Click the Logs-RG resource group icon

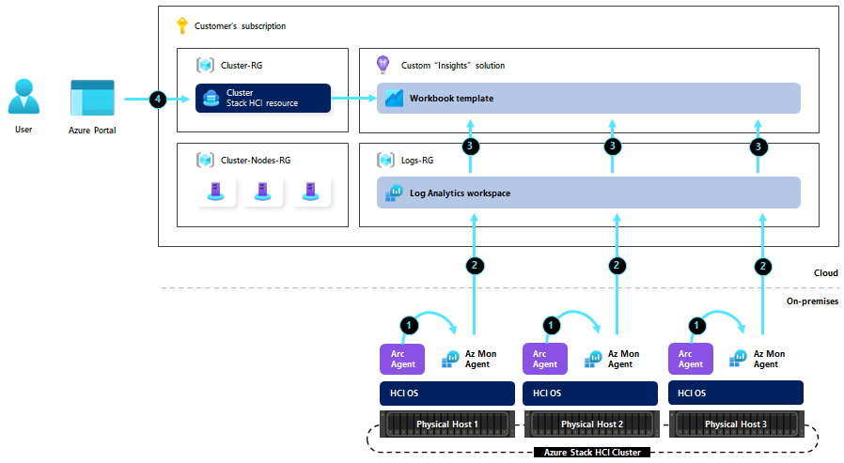coord(386,160)
